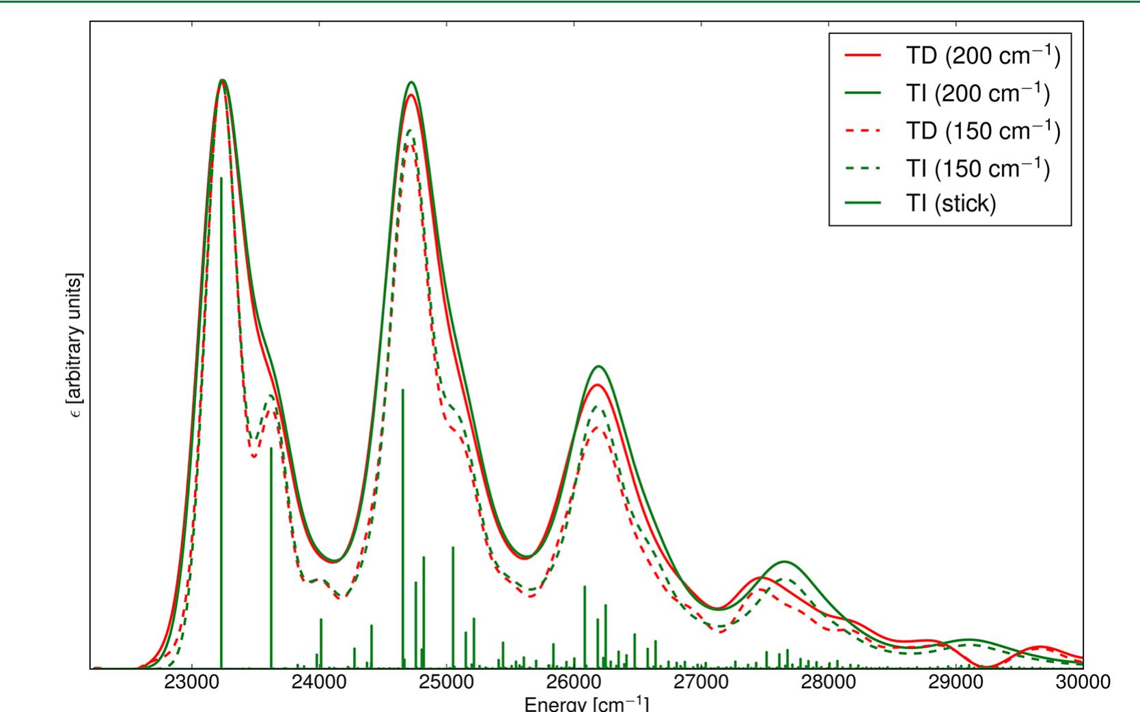1140x712 pixels.
Task: Click the tallest green stick near 23200
Action: point(221,423)
